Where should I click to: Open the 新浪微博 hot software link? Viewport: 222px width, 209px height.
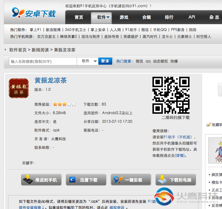coord(53,30)
